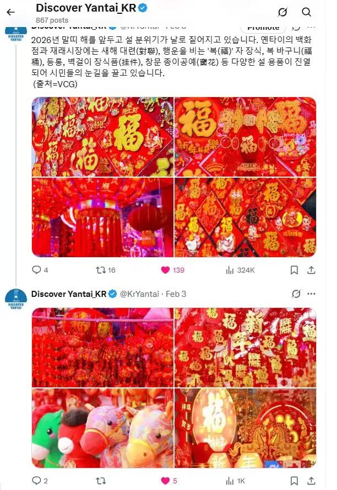Reply to the post with 2 comments
This screenshot has height=490, width=337.
(x=40, y=481)
